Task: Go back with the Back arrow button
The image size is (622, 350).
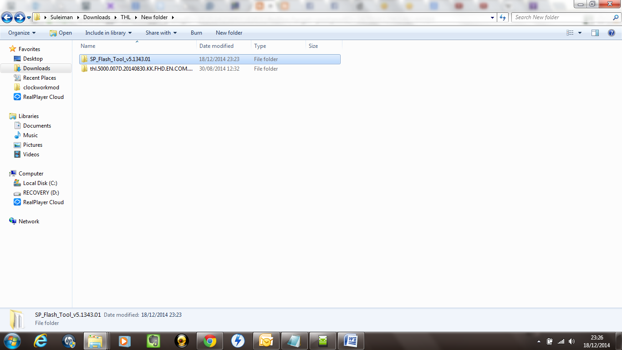Action: [7, 17]
